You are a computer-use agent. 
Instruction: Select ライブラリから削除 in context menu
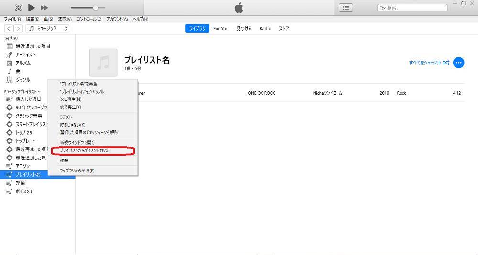point(77,170)
